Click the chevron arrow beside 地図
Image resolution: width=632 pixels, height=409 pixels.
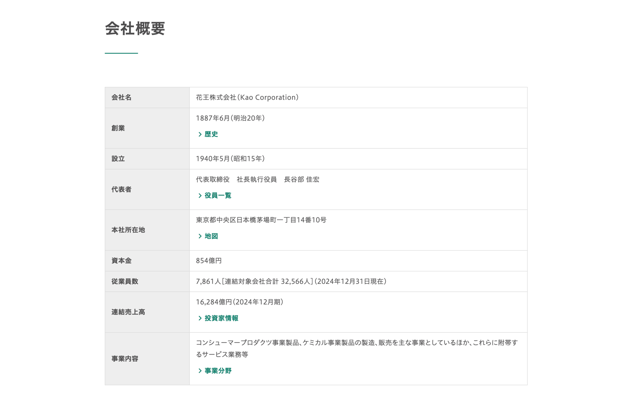pos(200,236)
